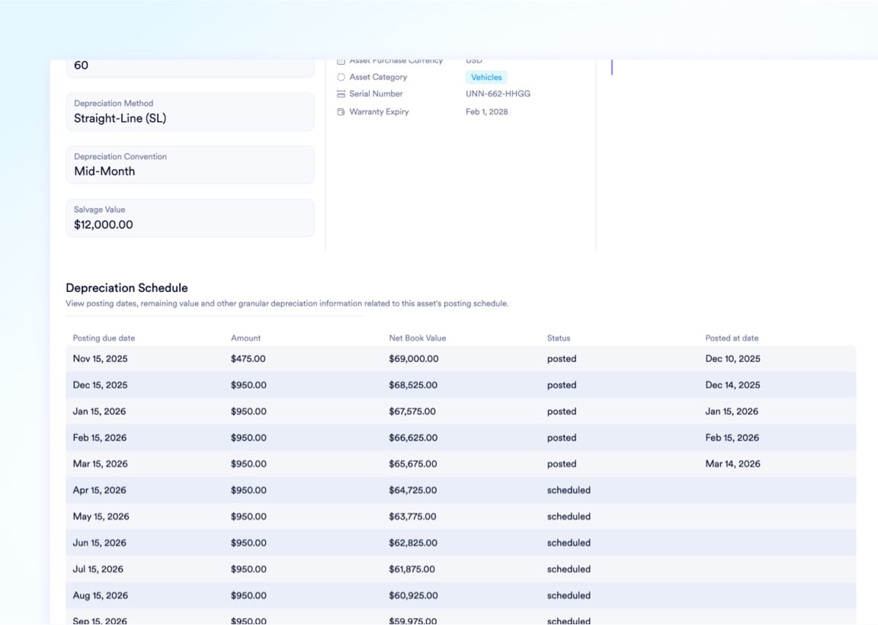Screen dimensions: 878x625
Task: Click the scheduled status for May 15, 2026
Action: 569,516
